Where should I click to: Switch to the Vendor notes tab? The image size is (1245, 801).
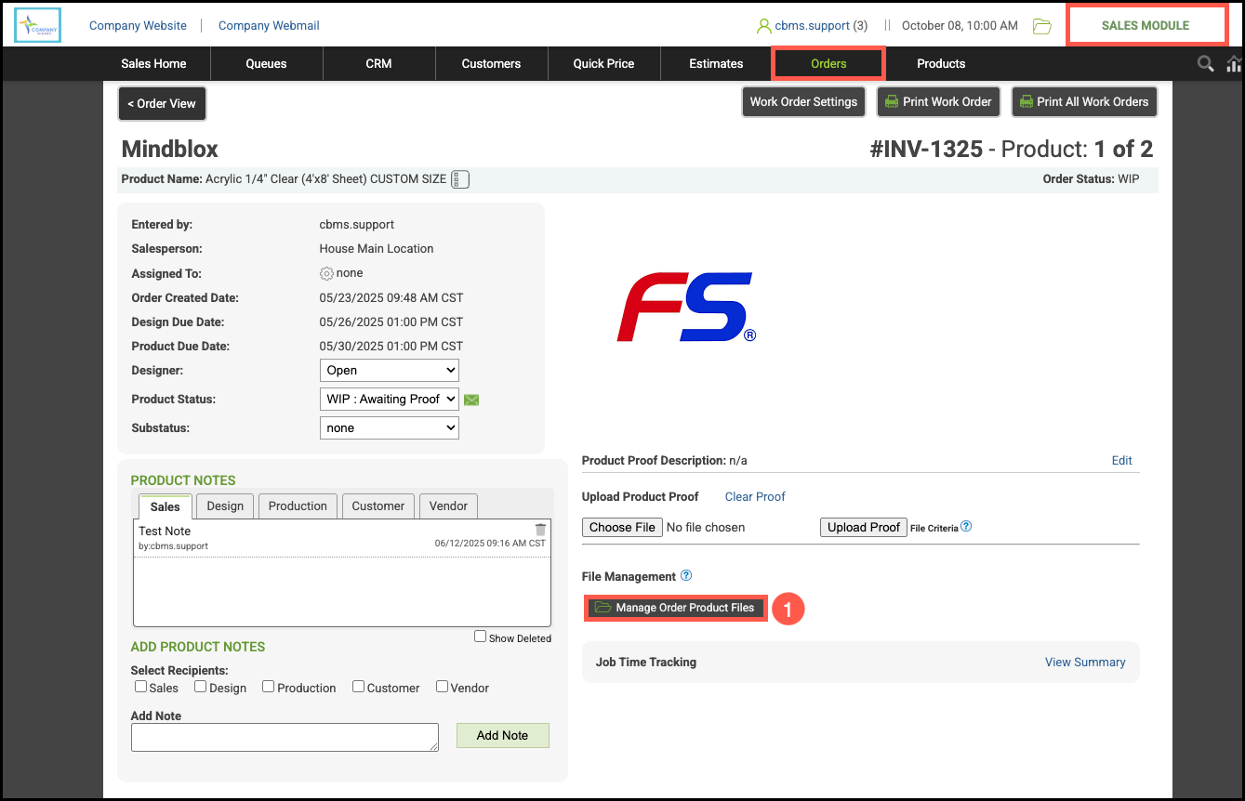[x=448, y=506]
